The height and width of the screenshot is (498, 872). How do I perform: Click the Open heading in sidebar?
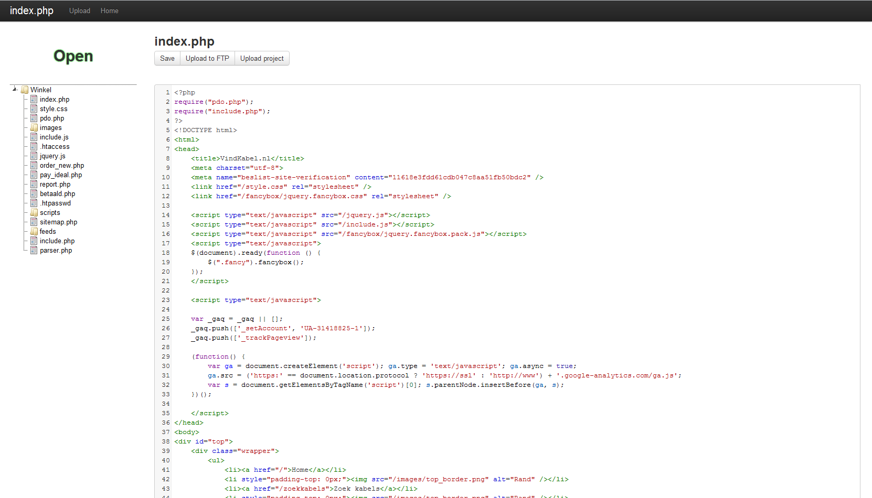coord(73,56)
